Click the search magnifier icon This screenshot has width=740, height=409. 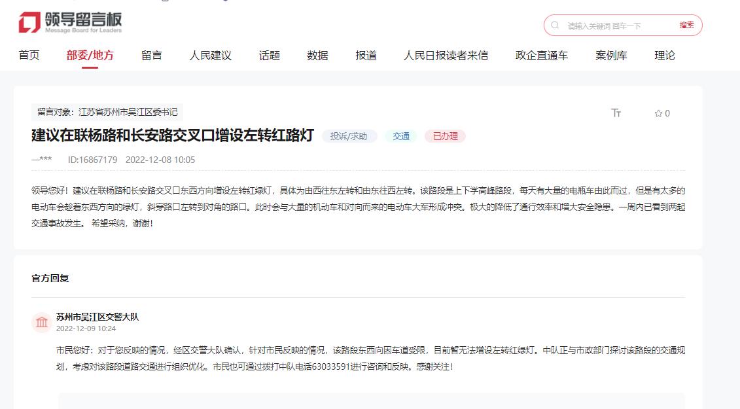click(555, 26)
